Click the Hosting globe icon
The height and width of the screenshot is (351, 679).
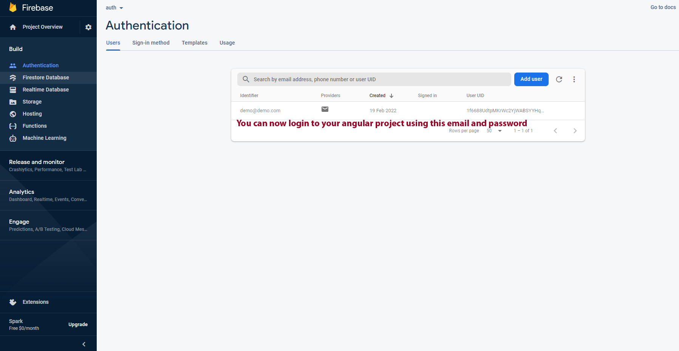coord(13,114)
